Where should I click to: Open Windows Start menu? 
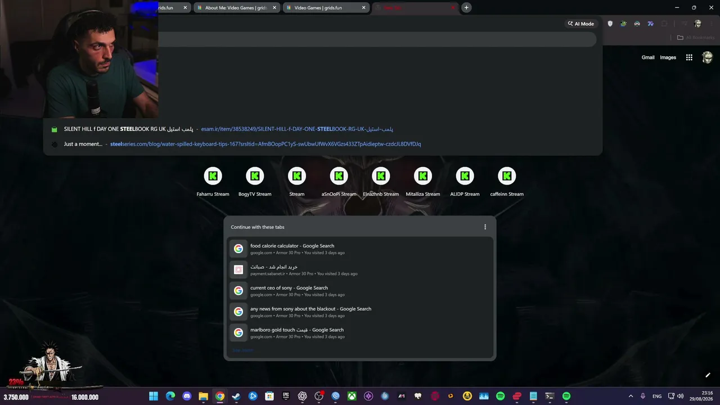(154, 396)
